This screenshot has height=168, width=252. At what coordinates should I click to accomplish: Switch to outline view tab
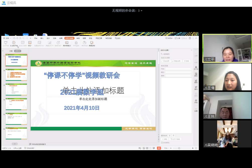pos(11,51)
